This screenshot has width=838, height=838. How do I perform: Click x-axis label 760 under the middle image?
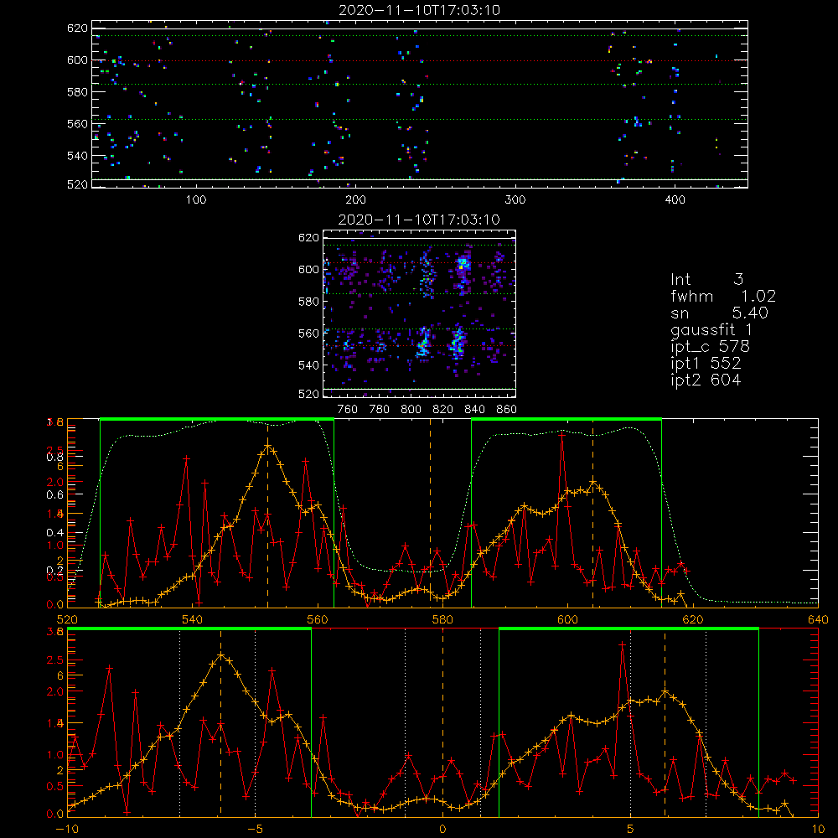348,410
